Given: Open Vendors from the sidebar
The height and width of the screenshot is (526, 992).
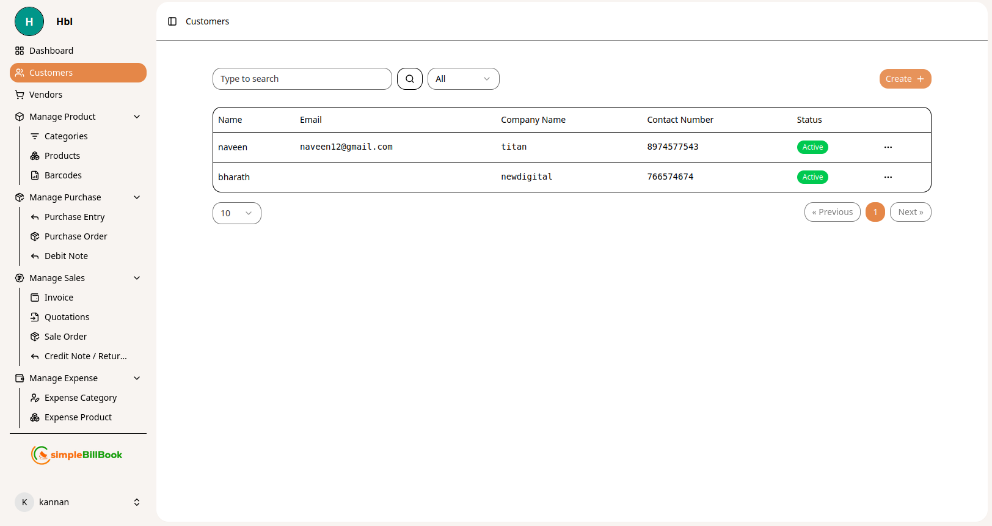Looking at the screenshot, I should [x=46, y=95].
